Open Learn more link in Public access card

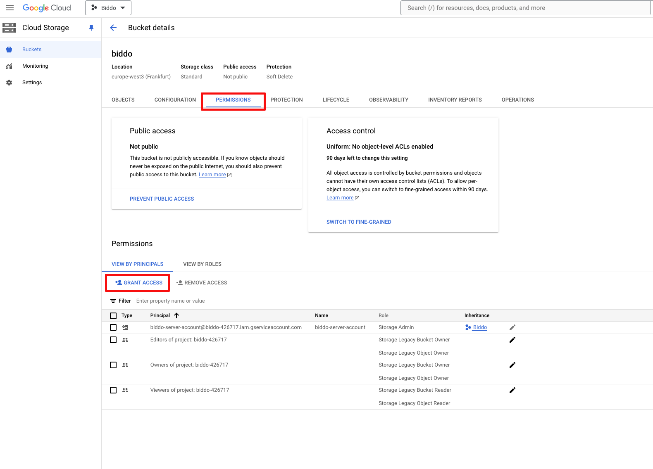click(212, 175)
